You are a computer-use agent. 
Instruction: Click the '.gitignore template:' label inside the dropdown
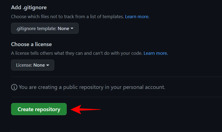click(36, 28)
